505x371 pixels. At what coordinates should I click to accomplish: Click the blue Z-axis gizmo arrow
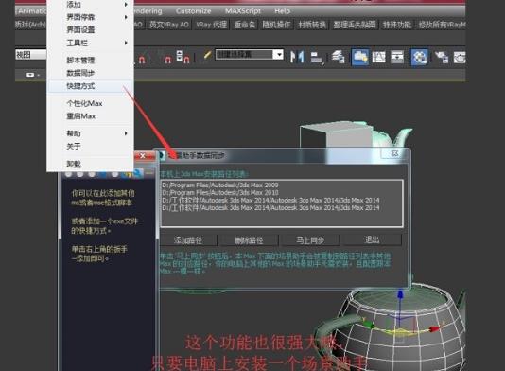click(x=400, y=294)
